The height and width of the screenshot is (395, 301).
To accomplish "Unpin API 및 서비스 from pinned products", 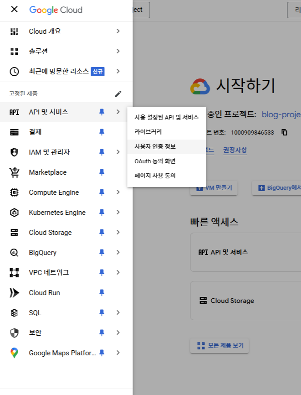I will [x=102, y=112].
